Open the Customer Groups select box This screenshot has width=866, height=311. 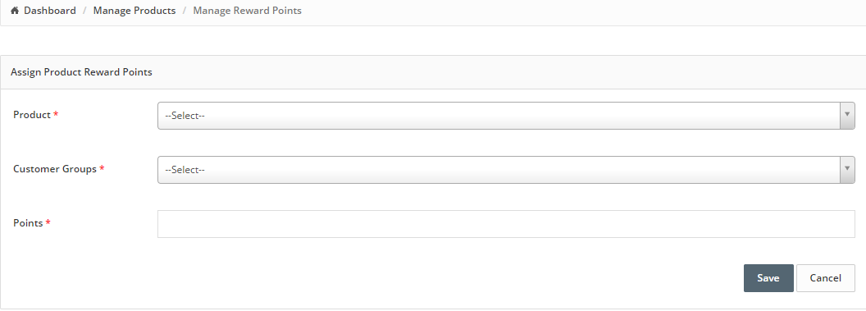pos(506,170)
